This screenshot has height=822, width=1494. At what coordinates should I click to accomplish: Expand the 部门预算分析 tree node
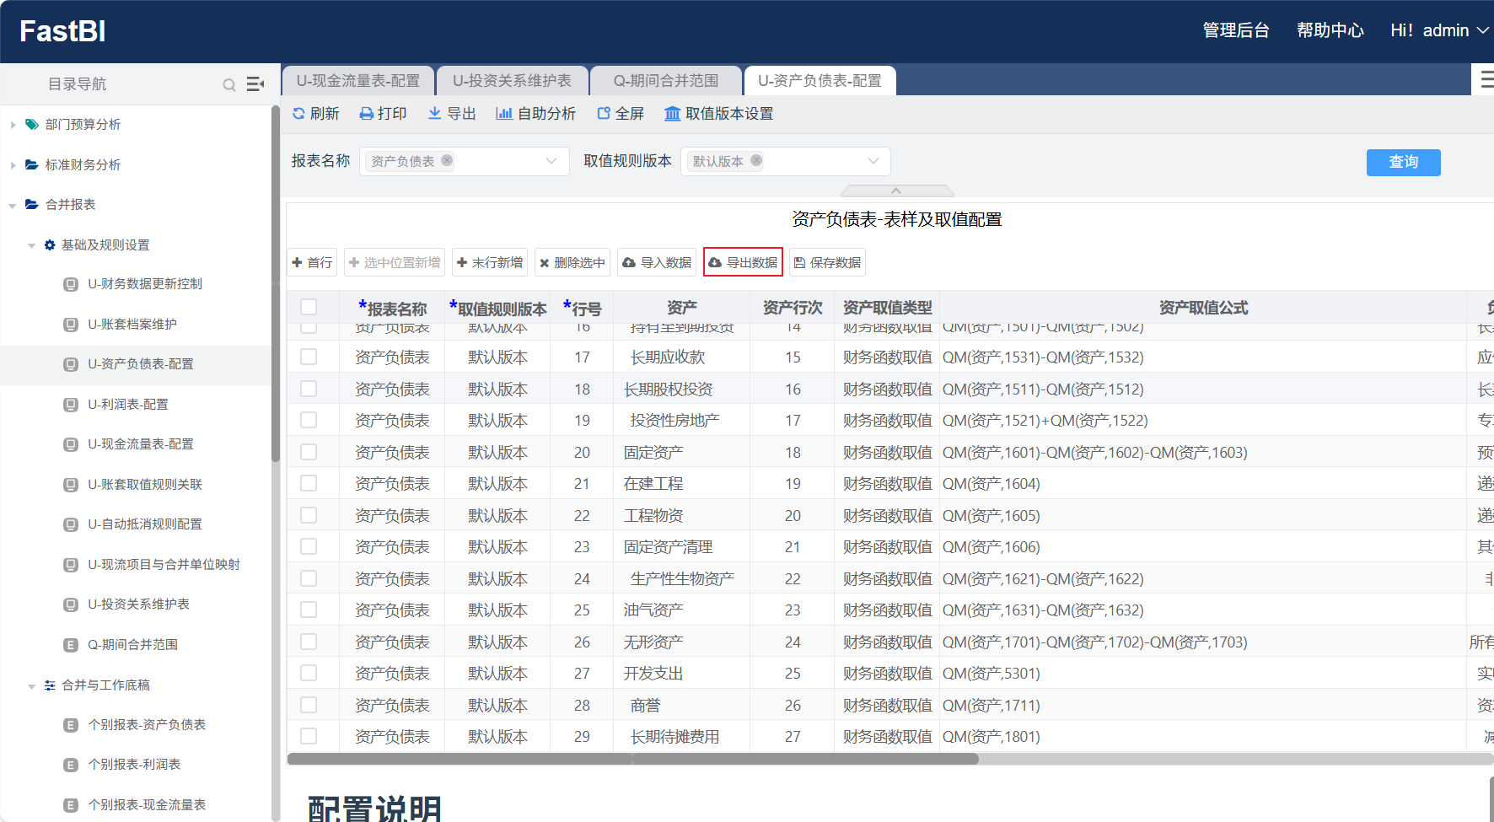[x=13, y=125]
